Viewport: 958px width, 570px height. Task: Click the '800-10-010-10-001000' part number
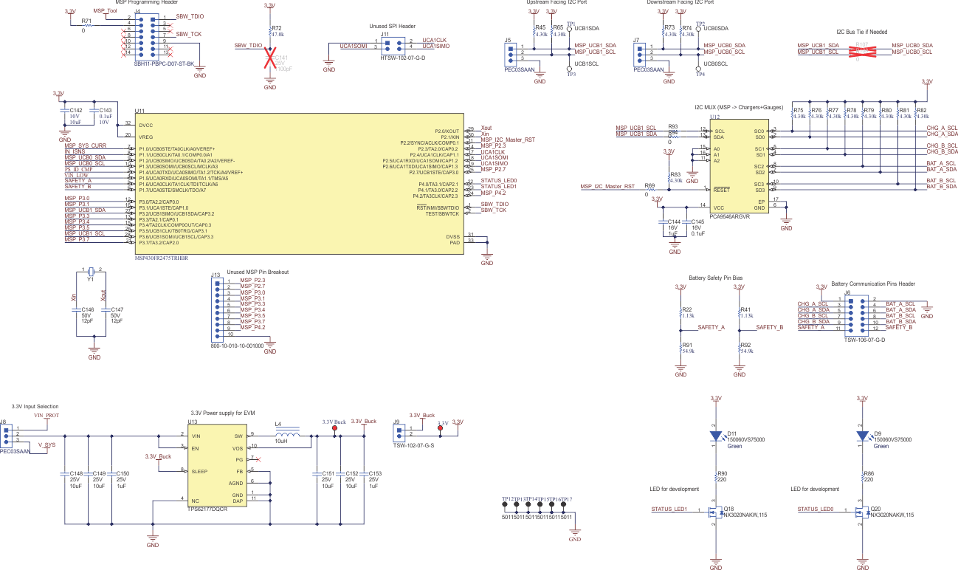(237, 345)
